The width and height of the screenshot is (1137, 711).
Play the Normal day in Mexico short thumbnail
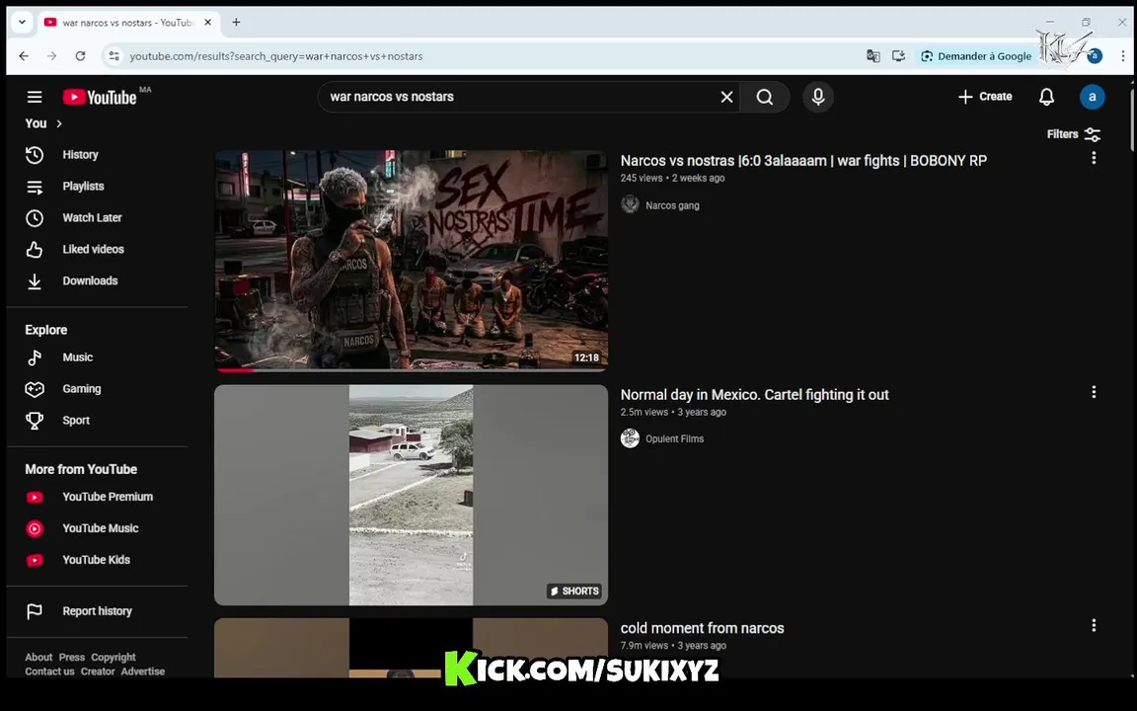pos(412,495)
